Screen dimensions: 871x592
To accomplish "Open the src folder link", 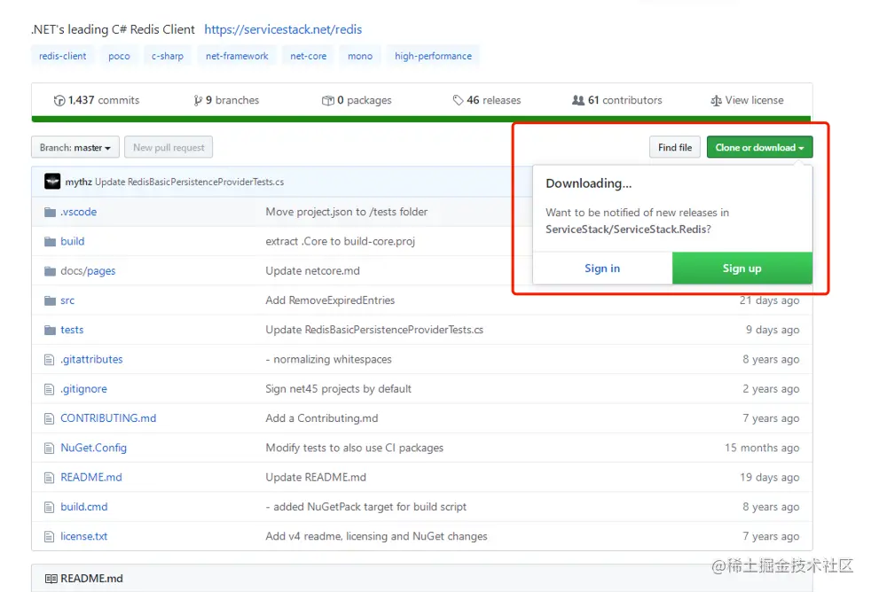I will pyautogui.click(x=67, y=300).
